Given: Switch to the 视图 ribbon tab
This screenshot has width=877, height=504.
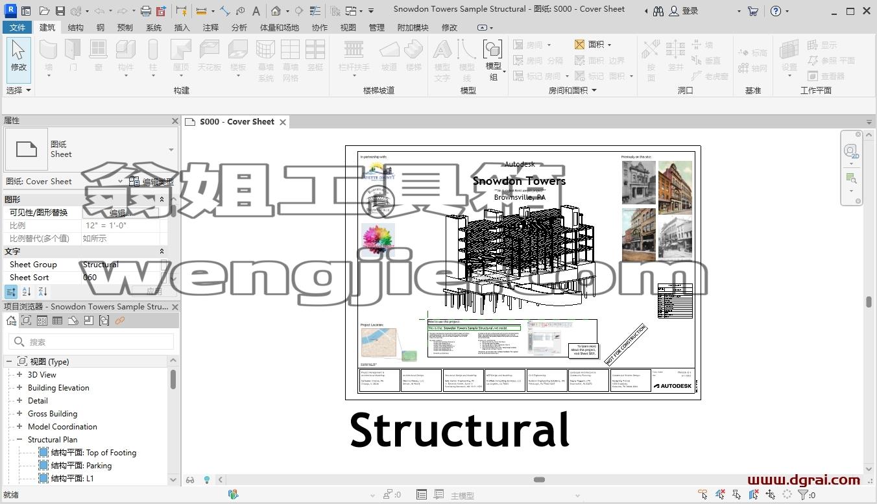Looking at the screenshot, I should [348, 27].
